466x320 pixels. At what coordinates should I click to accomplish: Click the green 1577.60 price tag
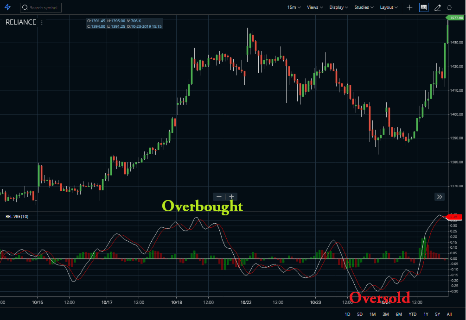coord(455,18)
